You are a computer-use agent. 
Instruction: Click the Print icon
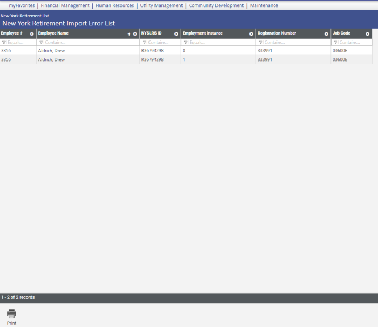[x=11, y=314]
